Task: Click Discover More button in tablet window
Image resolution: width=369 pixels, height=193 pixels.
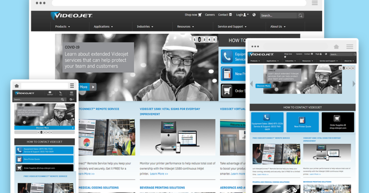Action: pyautogui.click(x=265, y=86)
